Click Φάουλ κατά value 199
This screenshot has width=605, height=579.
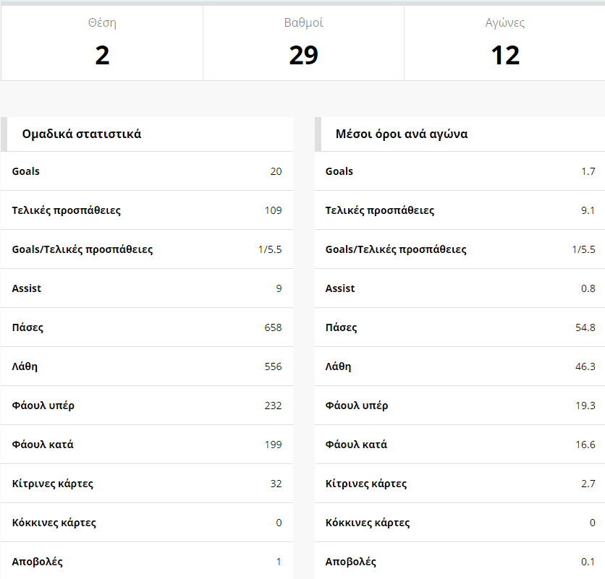click(273, 445)
